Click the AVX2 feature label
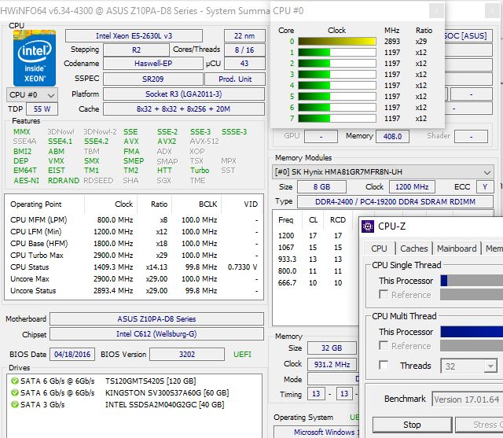Screen dimensions: 503x438 pos(167,142)
